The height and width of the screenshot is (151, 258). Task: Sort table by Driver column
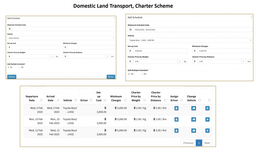coord(91,100)
